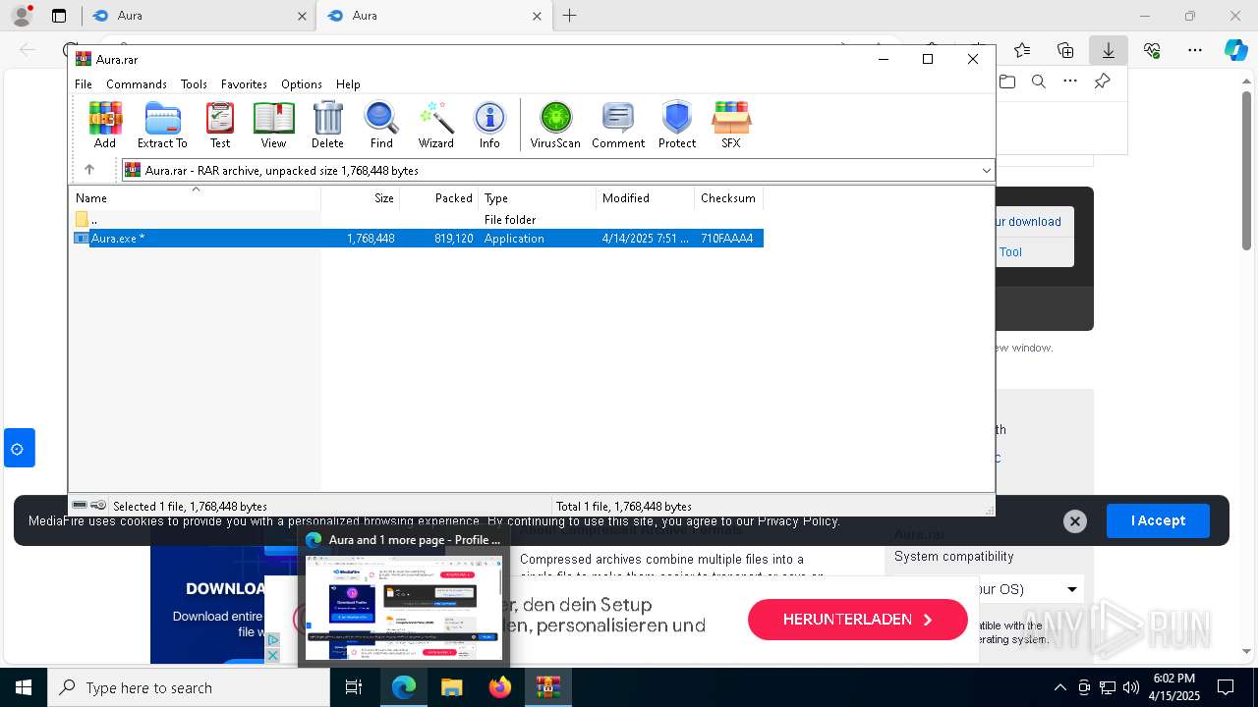Click the HERUNTERLADEN ad button
This screenshot has height=707, width=1258.
click(x=858, y=620)
